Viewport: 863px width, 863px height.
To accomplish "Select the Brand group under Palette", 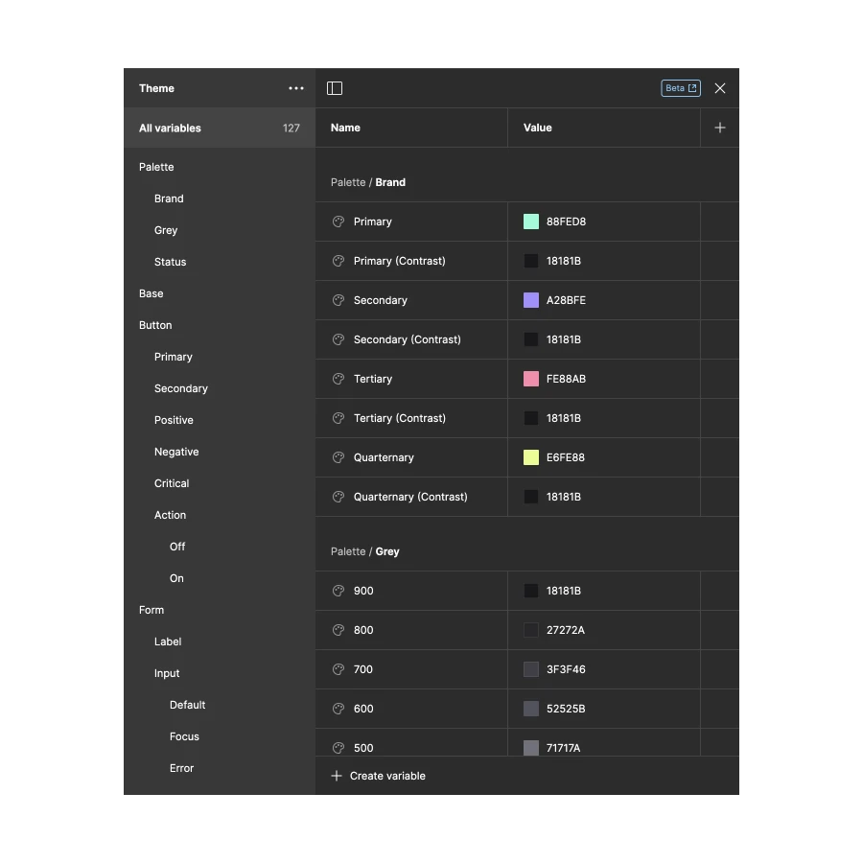I will click(x=169, y=198).
